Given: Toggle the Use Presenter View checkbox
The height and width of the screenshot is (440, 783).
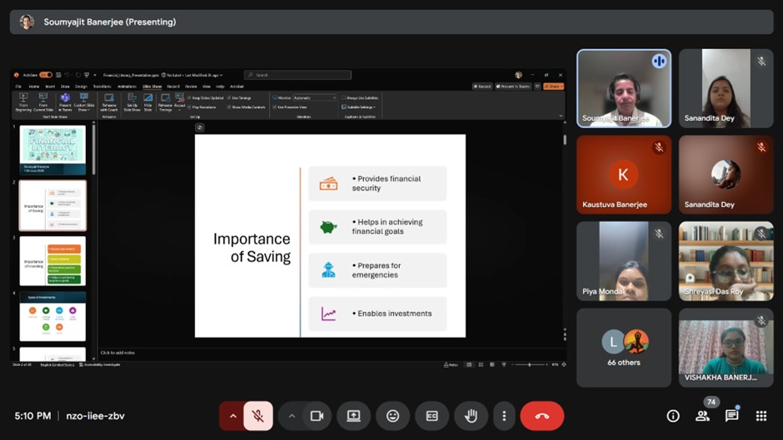Looking at the screenshot, I should point(275,107).
